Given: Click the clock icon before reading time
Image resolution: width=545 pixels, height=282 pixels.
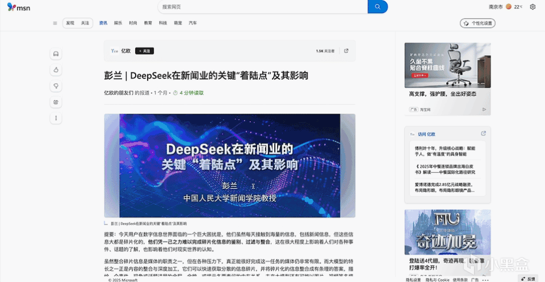Looking at the screenshot, I should [175, 93].
